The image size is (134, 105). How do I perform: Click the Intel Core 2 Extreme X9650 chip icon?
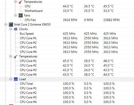coord(11,25)
